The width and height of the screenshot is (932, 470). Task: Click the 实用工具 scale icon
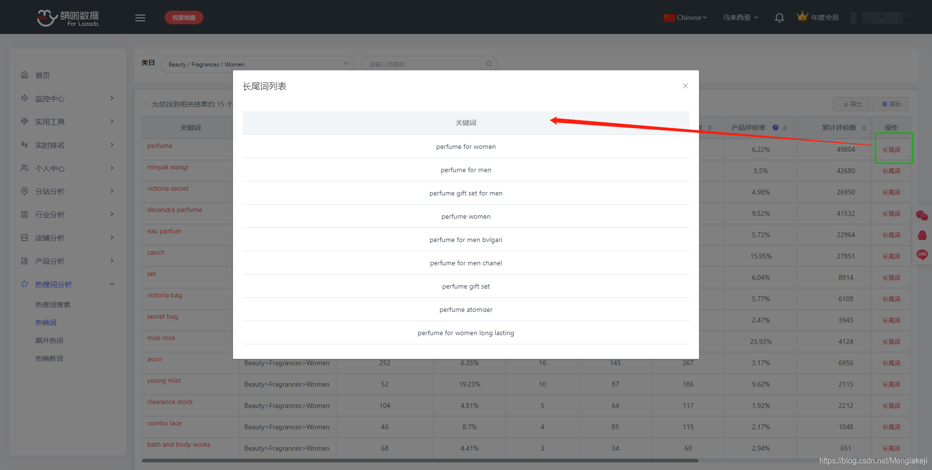tap(24, 121)
